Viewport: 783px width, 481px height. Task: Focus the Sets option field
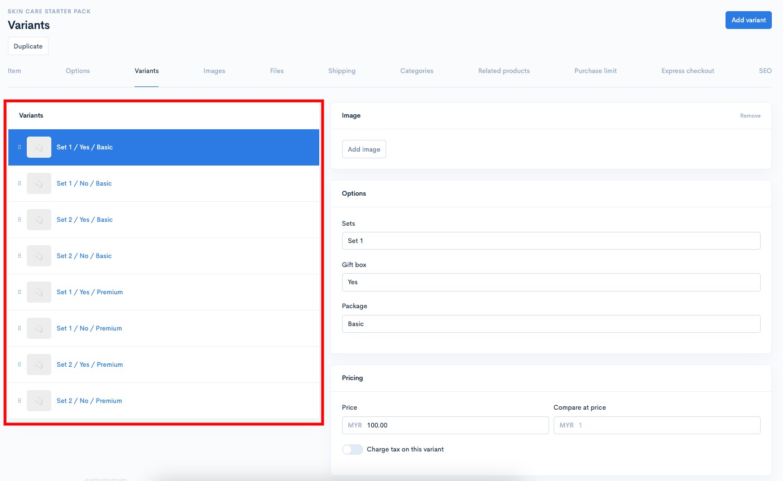click(551, 241)
